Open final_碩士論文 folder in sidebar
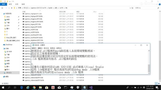This screenshot has width=161, height=90. coord(11,38)
